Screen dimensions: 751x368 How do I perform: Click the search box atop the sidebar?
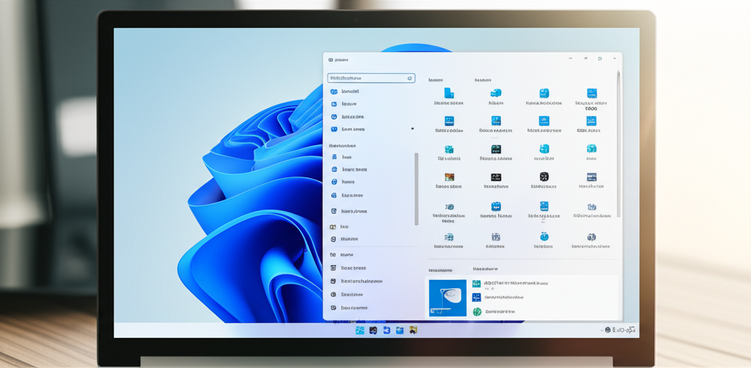367,78
